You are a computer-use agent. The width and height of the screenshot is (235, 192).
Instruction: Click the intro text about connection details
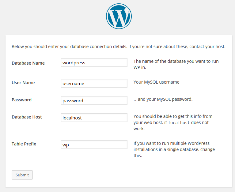[x=119, y=47]
